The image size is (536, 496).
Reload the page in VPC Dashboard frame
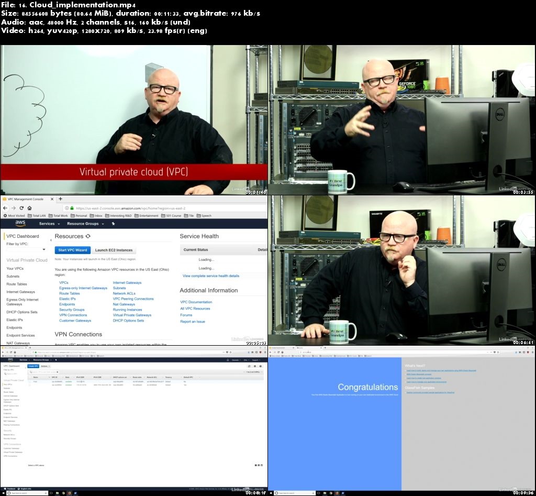(21, 208)
